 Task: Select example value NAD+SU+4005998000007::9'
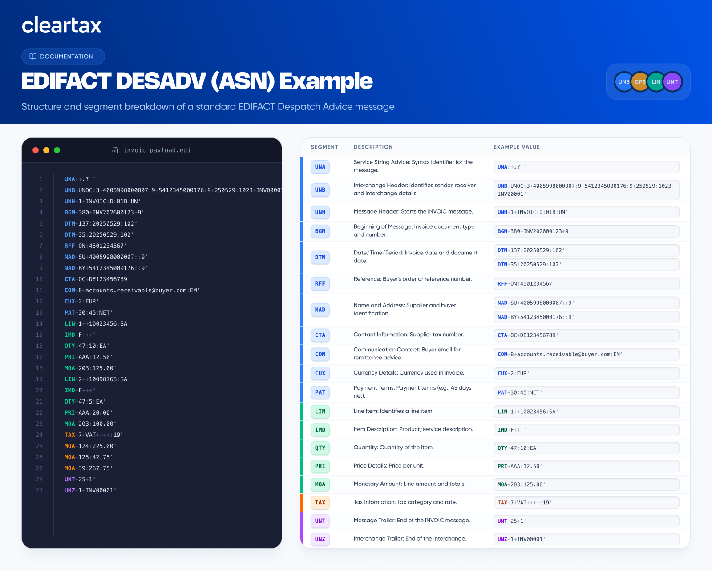(587, 303)
